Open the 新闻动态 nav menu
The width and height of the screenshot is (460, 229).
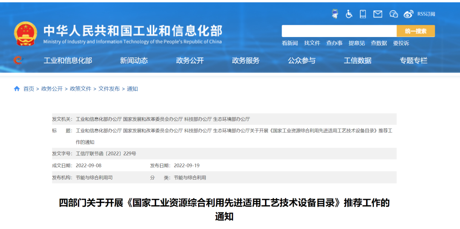[134, 61]
